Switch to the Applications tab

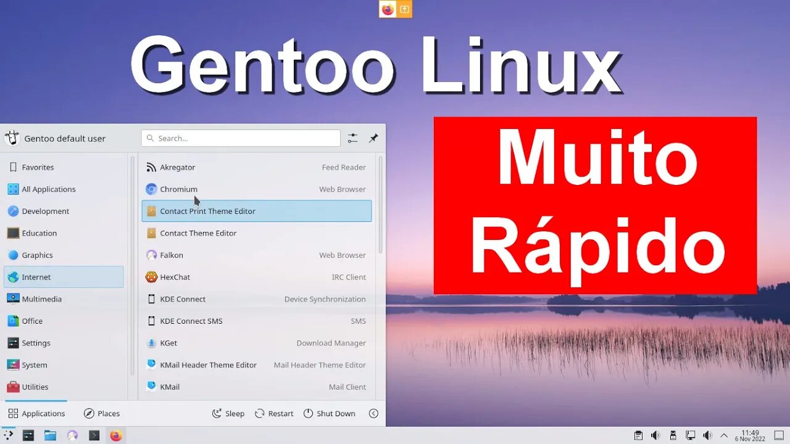36,414
